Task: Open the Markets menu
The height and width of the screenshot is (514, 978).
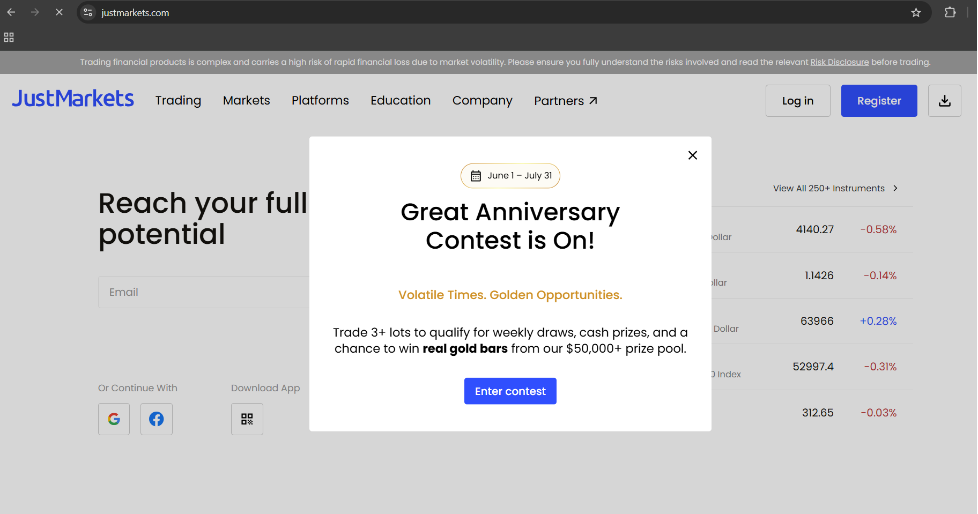Action: pyautogui.click(x=247, y=101)
